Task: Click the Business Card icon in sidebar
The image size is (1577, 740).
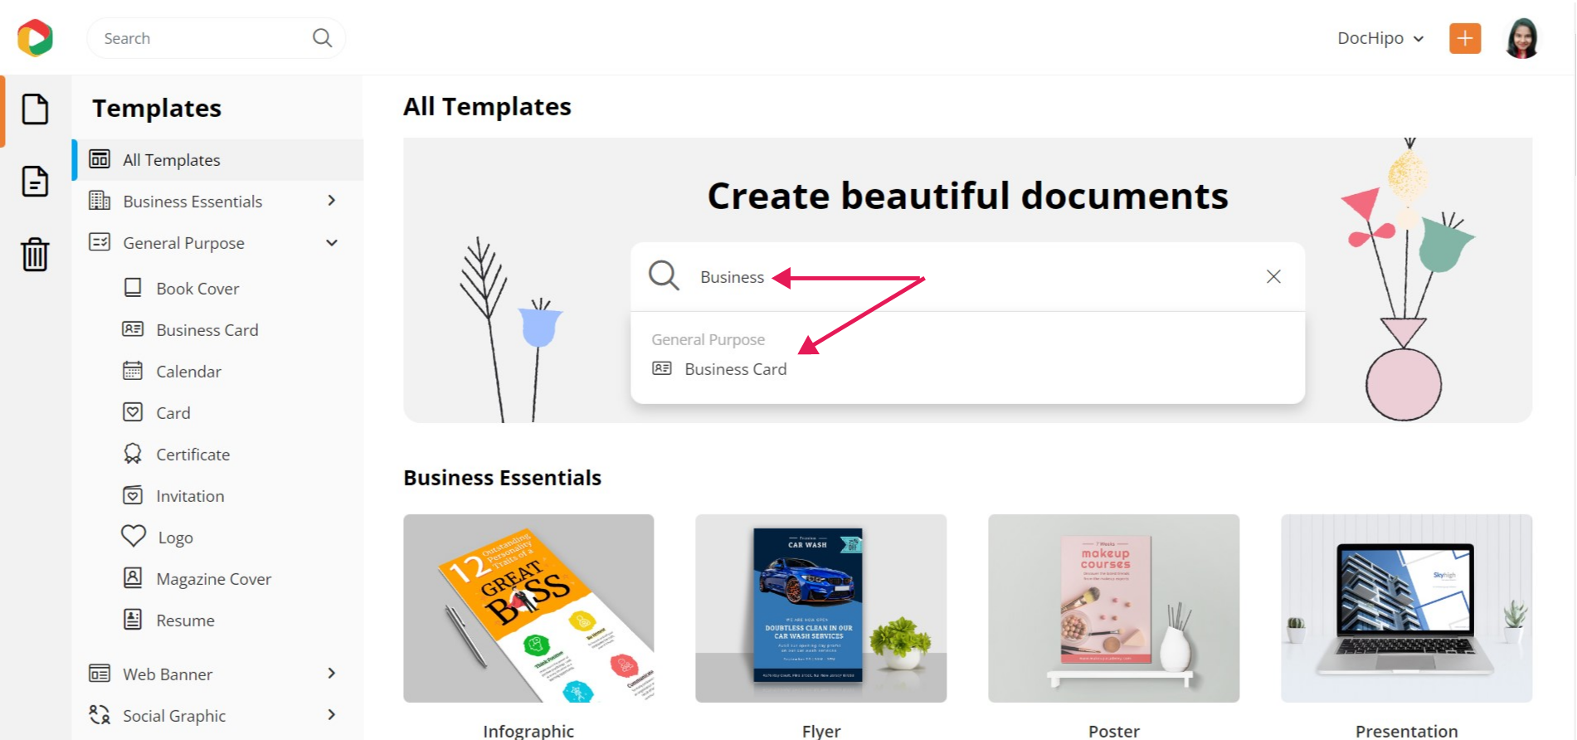Action: [133, 329]
